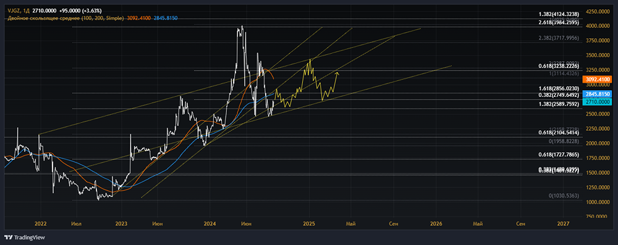
Task: Click the 2025 label on time axis
Action: 309,223
